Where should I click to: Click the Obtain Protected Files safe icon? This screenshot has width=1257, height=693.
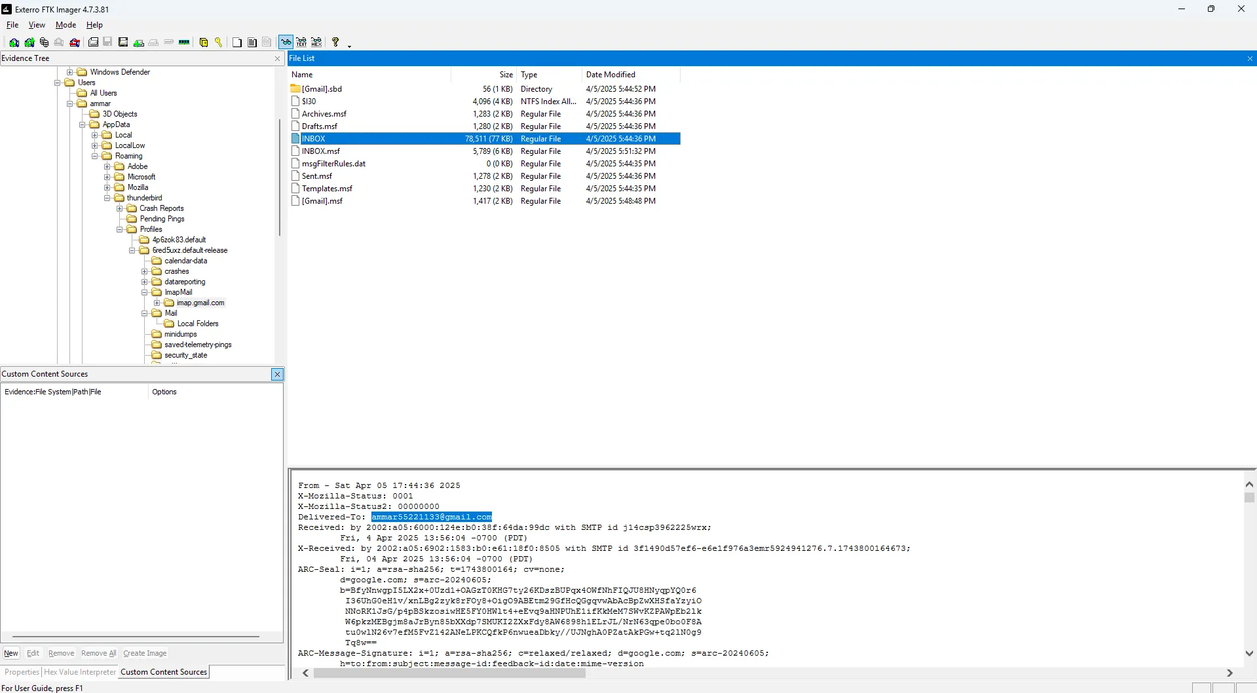[204, 43]
